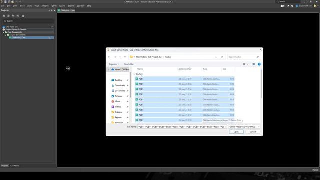
Task: Sort files by Date modified column
Action: click(x=185, y=69)
